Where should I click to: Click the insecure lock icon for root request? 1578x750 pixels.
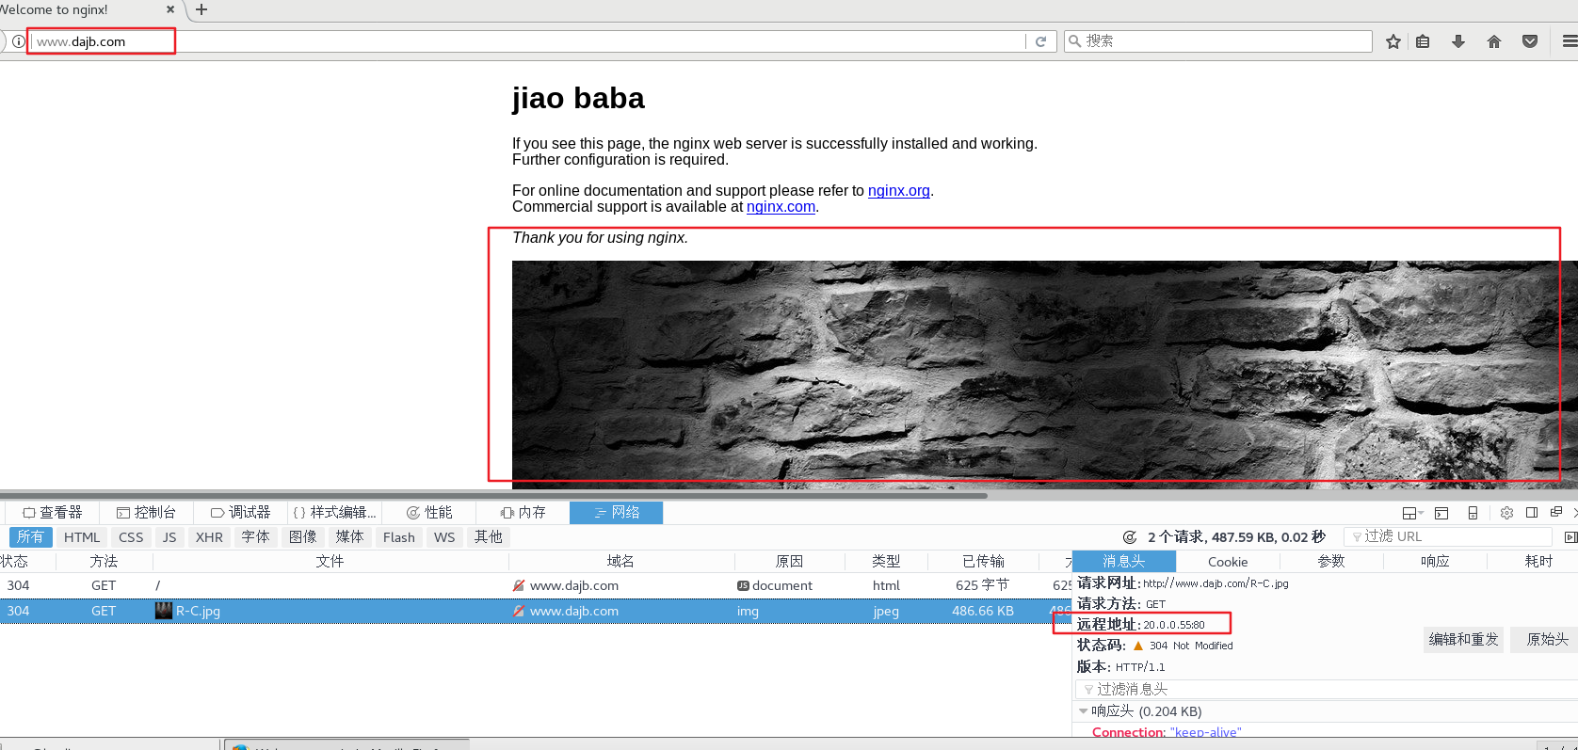(x=519, y=585)
